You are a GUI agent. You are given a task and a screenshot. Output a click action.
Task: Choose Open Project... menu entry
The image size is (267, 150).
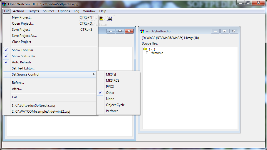pyautogui.click(x=50, y=24)
